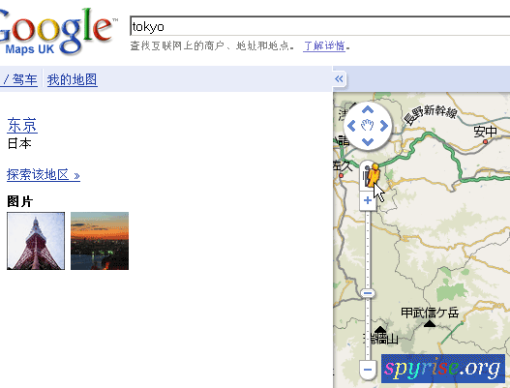Image resolution: width=510 pixels, height=388 pixels.
Task: Zoom out using the minus button
Action: [x=368, y=370]
